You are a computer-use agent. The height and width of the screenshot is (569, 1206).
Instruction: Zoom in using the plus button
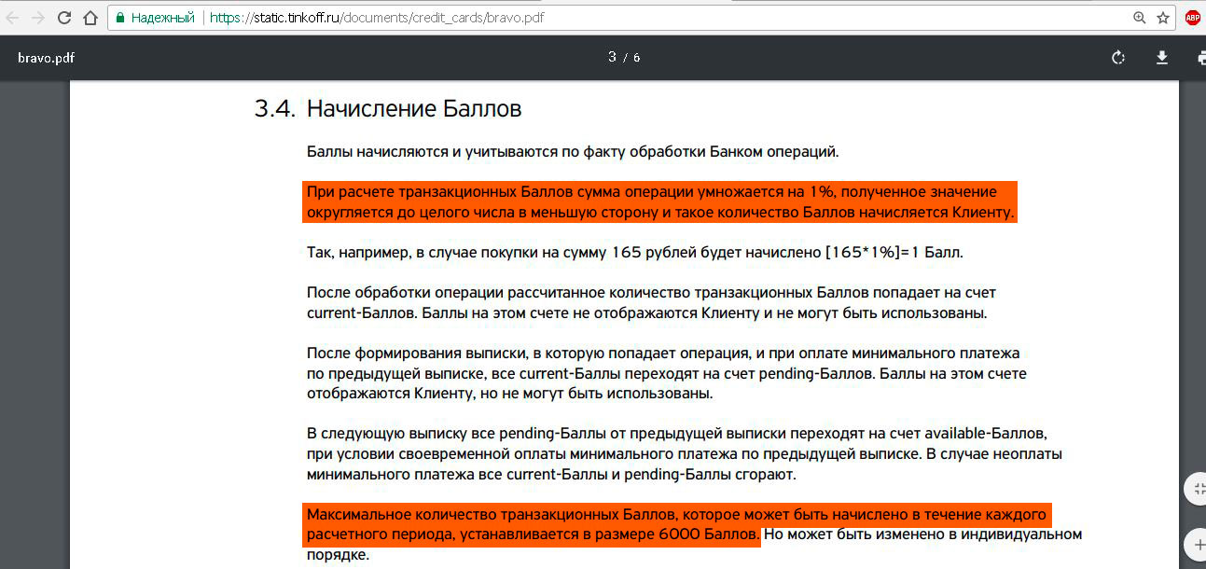click(x=1196, y=543)
